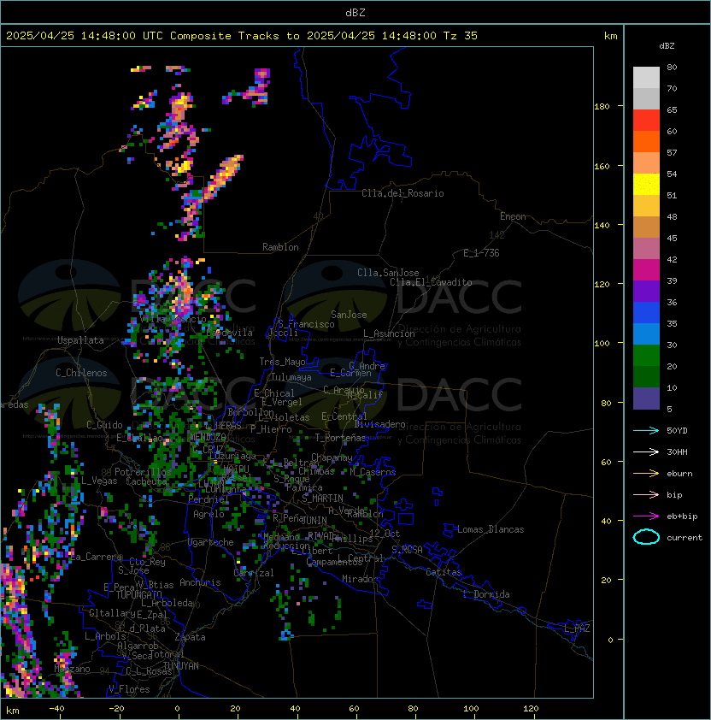Click the Tres_Mayo place label
711x720 pixels.
click(282, 362)
